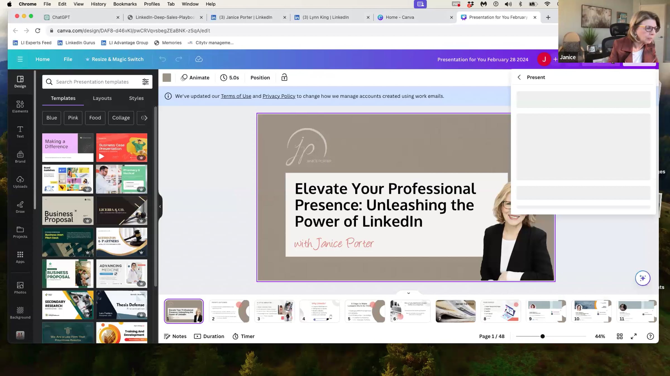Toggle the left sidebar hamburger menu
This screenshot has width=670, height=376.
pyautogui.click(x=20, y=59)
